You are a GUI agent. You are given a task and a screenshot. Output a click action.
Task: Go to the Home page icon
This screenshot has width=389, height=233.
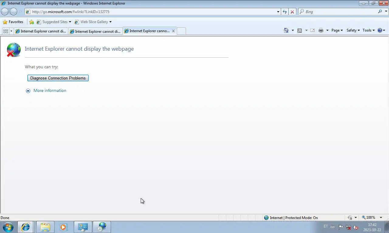tap(286, 30)
